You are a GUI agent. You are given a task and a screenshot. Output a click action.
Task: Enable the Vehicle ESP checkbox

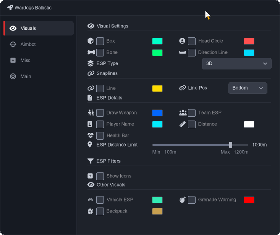point(100,200)
